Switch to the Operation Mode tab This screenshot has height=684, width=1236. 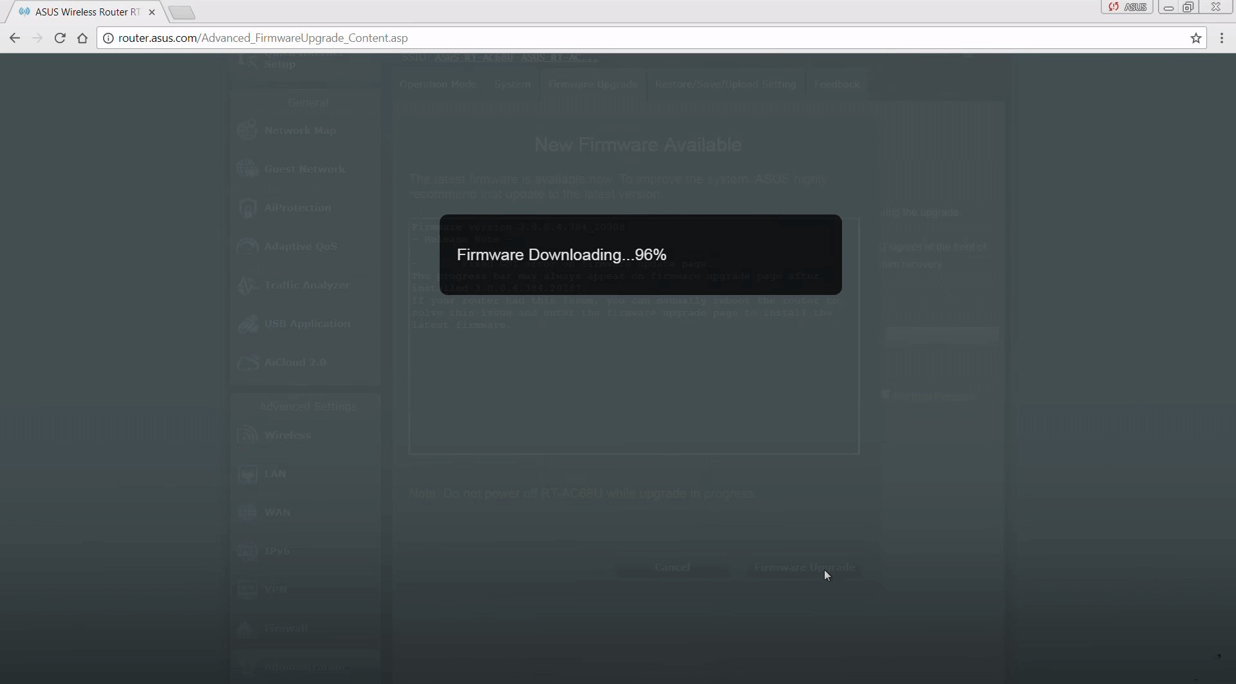(438, 84)
